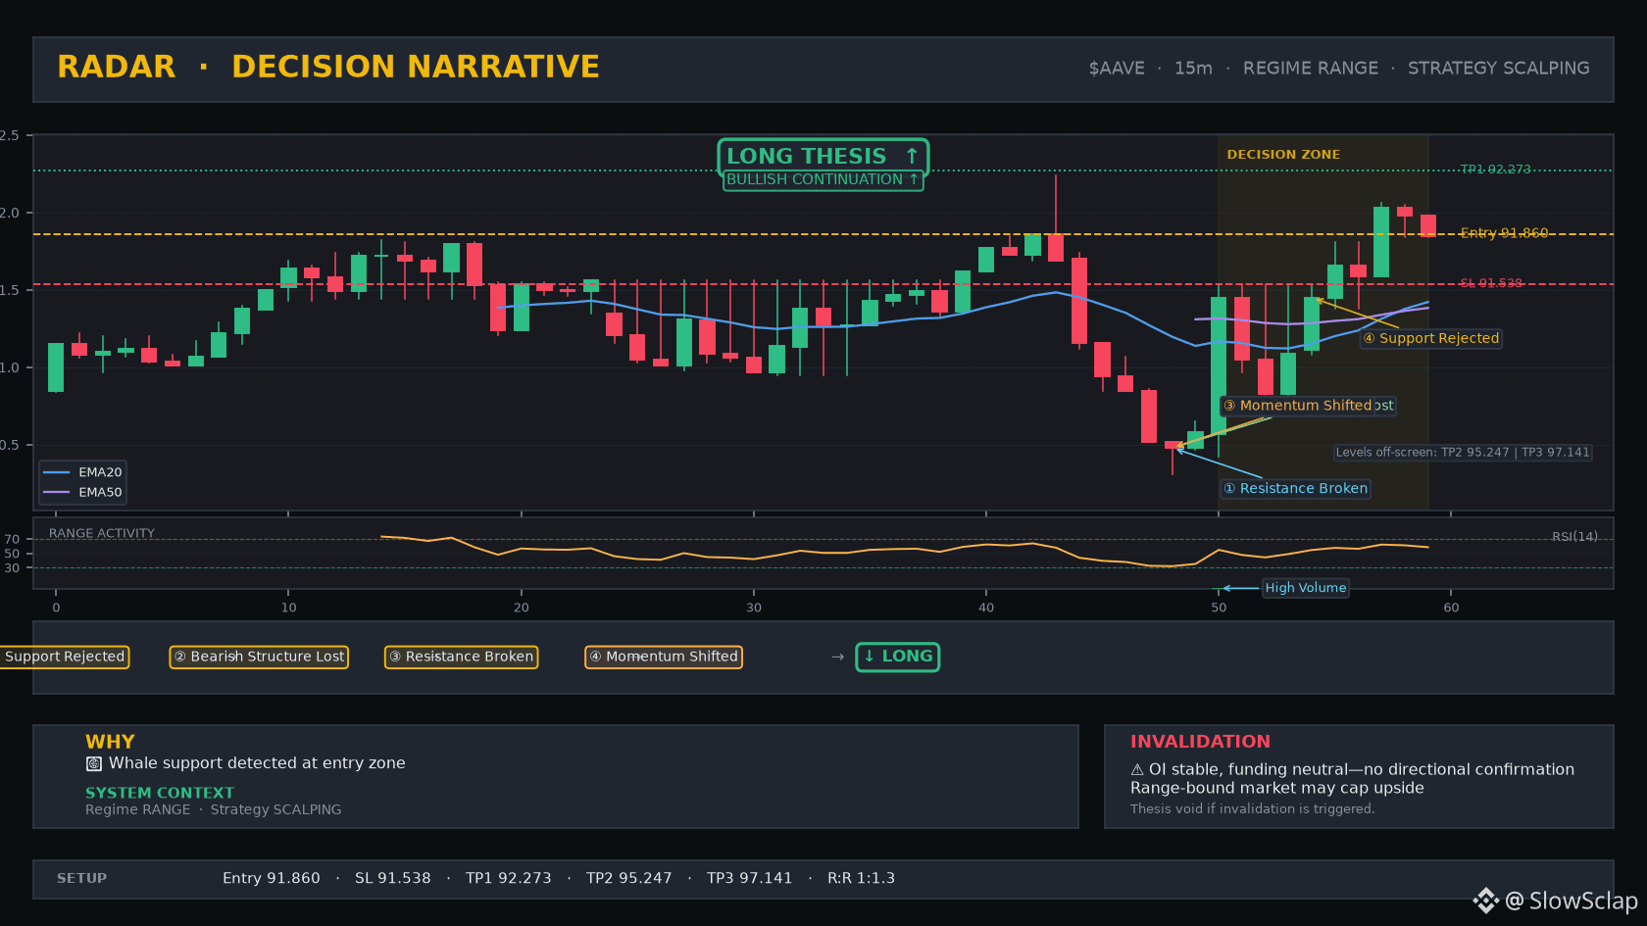Click the SL 91.538 level label on the chart
The height and width of the screenshot is (926, 1647).
[x=1491, y=283]
